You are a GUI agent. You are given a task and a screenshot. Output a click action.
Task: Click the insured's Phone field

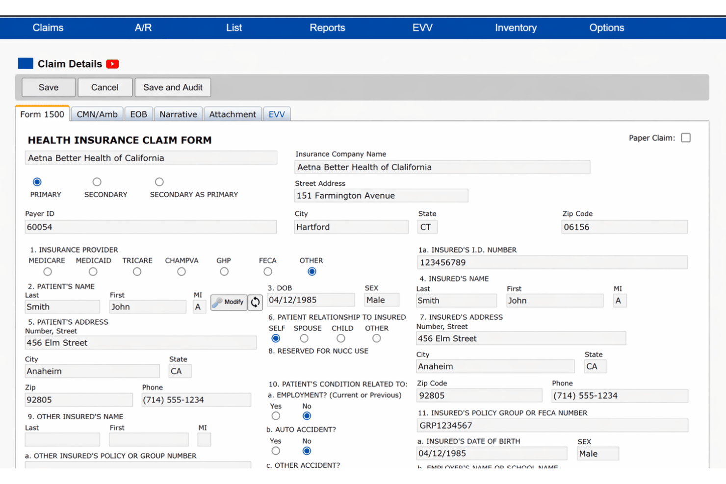(620, 396)
